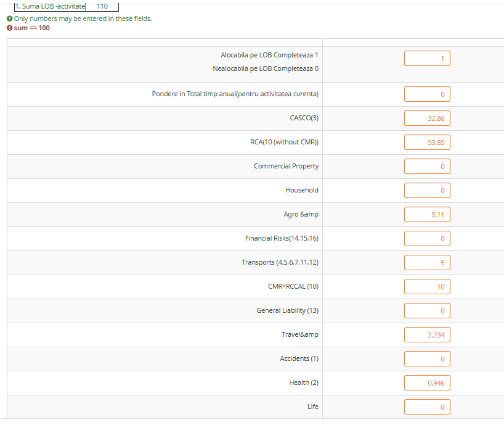Click the Financial Risks(14,15,16) input

pos(427,238)
